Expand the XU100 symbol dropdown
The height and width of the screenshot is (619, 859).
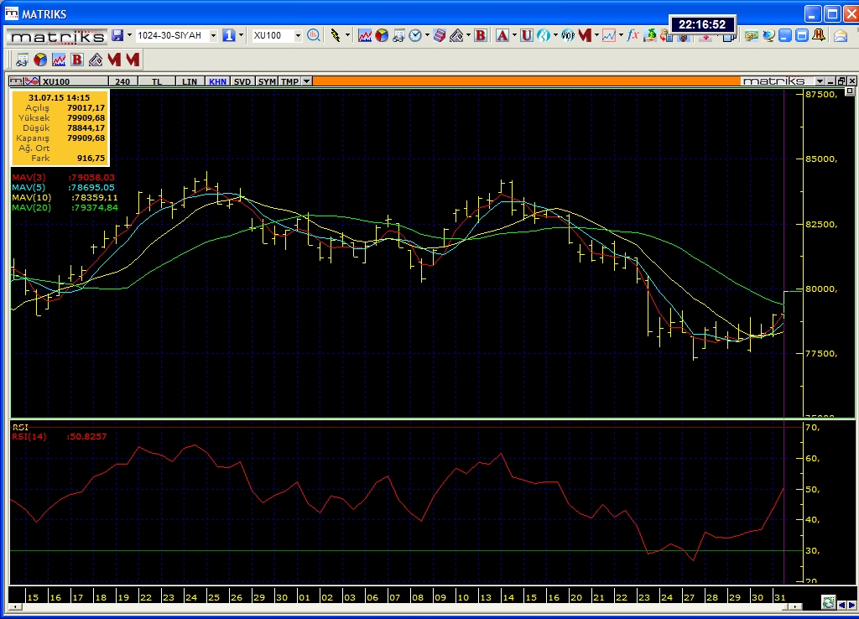298,35
